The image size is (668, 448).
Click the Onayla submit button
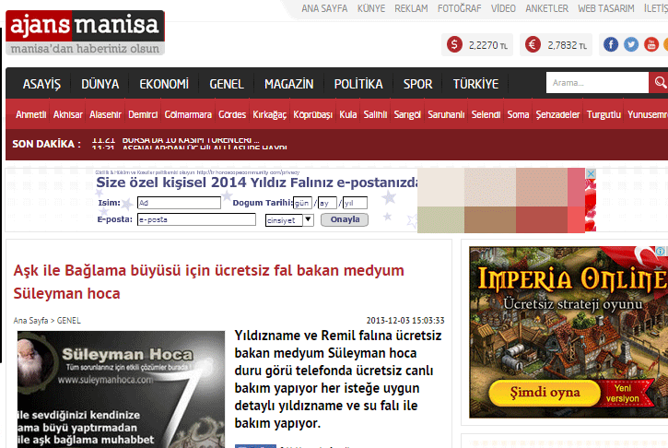[345, 219]
